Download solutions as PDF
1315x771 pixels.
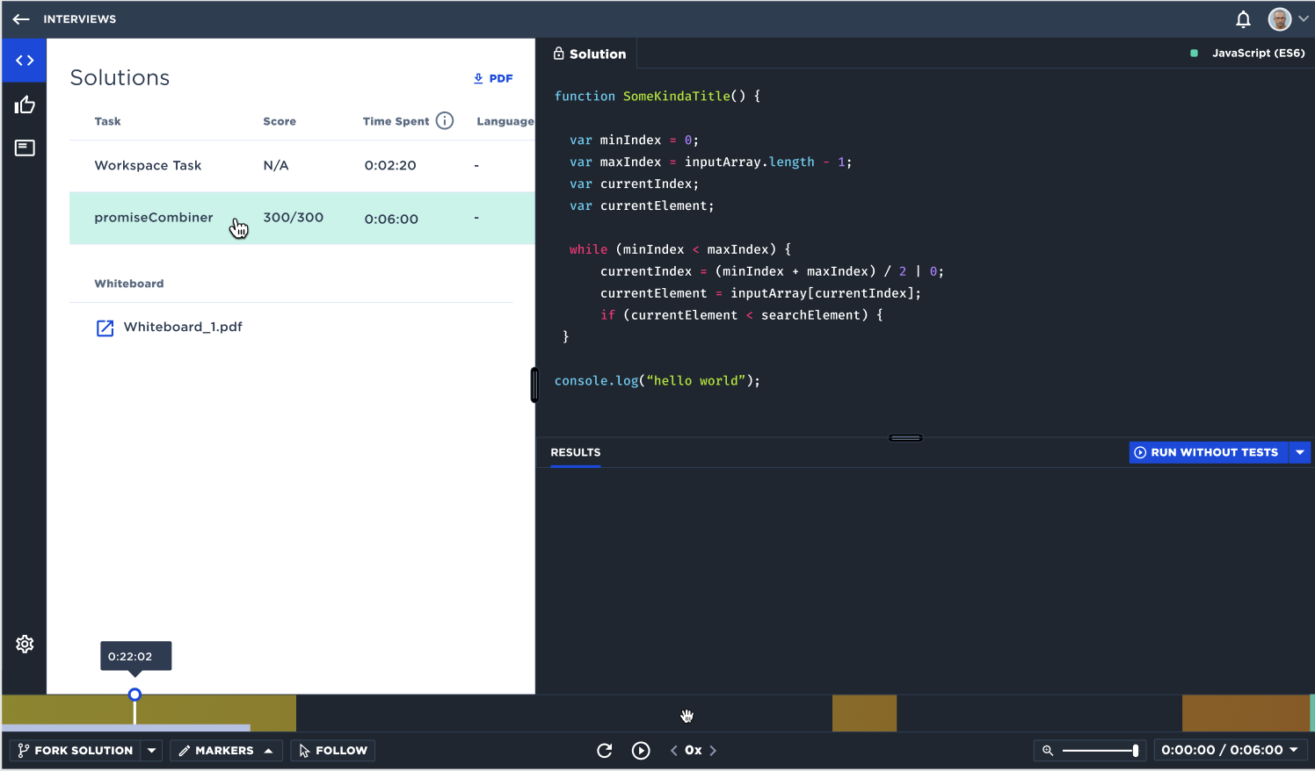coord(493,78)
